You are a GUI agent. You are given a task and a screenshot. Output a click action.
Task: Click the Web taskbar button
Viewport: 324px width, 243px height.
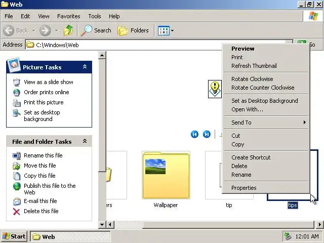70,236
